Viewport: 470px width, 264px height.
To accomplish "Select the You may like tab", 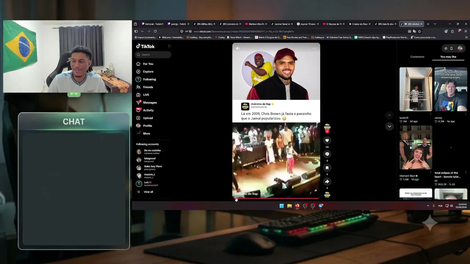I will point(448,57).
